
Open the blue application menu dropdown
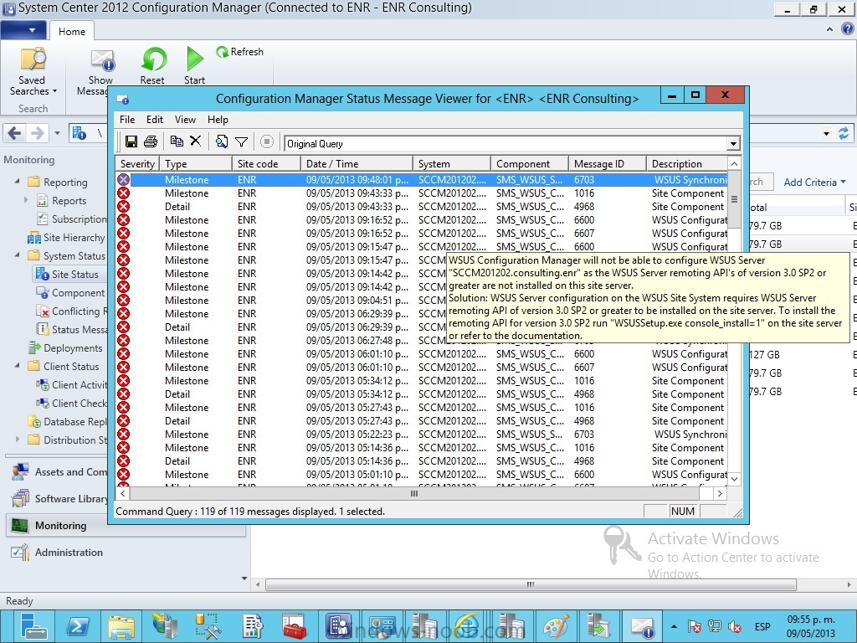pos(23,30)
